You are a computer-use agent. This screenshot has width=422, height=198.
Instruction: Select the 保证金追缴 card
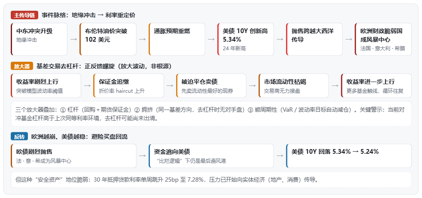[128, 85]
